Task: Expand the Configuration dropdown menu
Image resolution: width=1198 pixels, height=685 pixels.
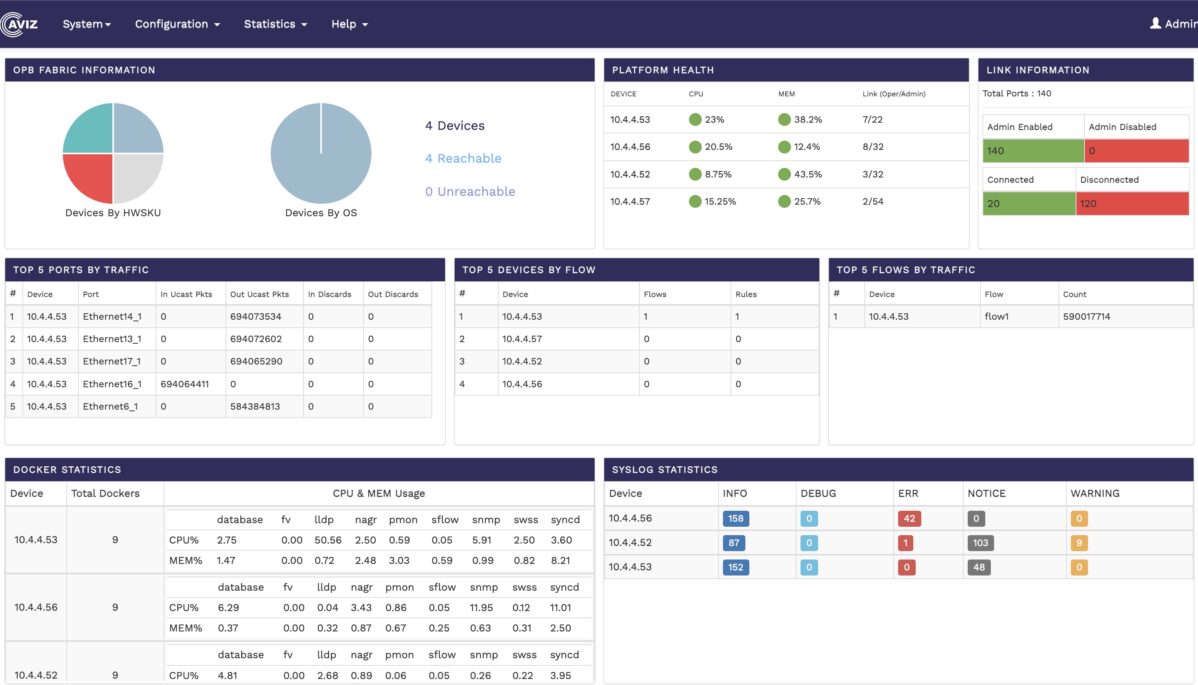Action: [x=177, y=24]
